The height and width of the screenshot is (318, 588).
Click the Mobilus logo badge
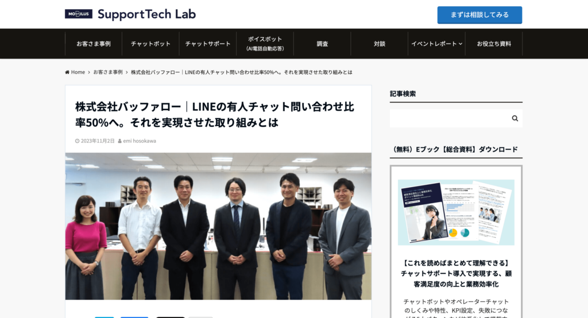(x=78, y=14)
